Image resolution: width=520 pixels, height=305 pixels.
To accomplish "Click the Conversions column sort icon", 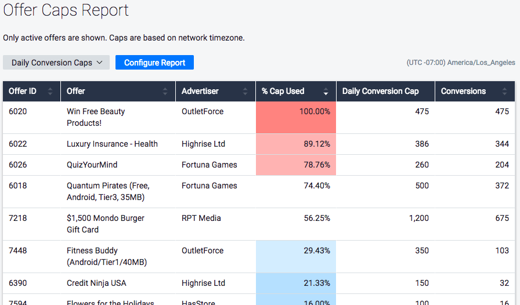I will (x=503, y=92).
